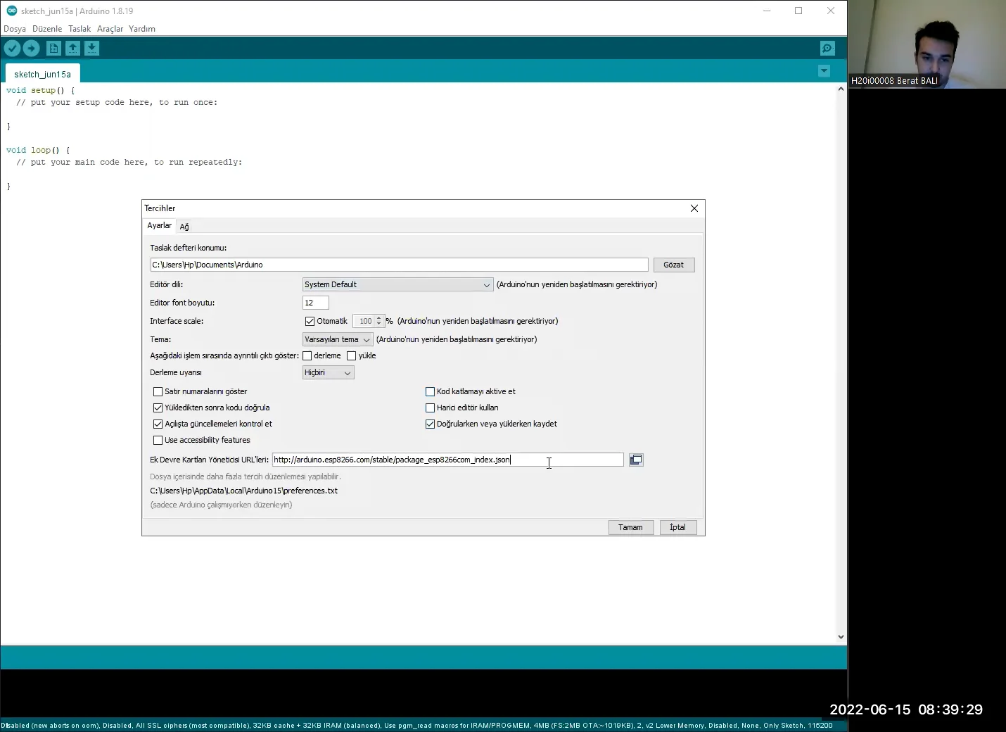Click the editor vertical scrollbar down arrow
The width and height of the screenshot is (1006, 732).
tap(841, 637)
